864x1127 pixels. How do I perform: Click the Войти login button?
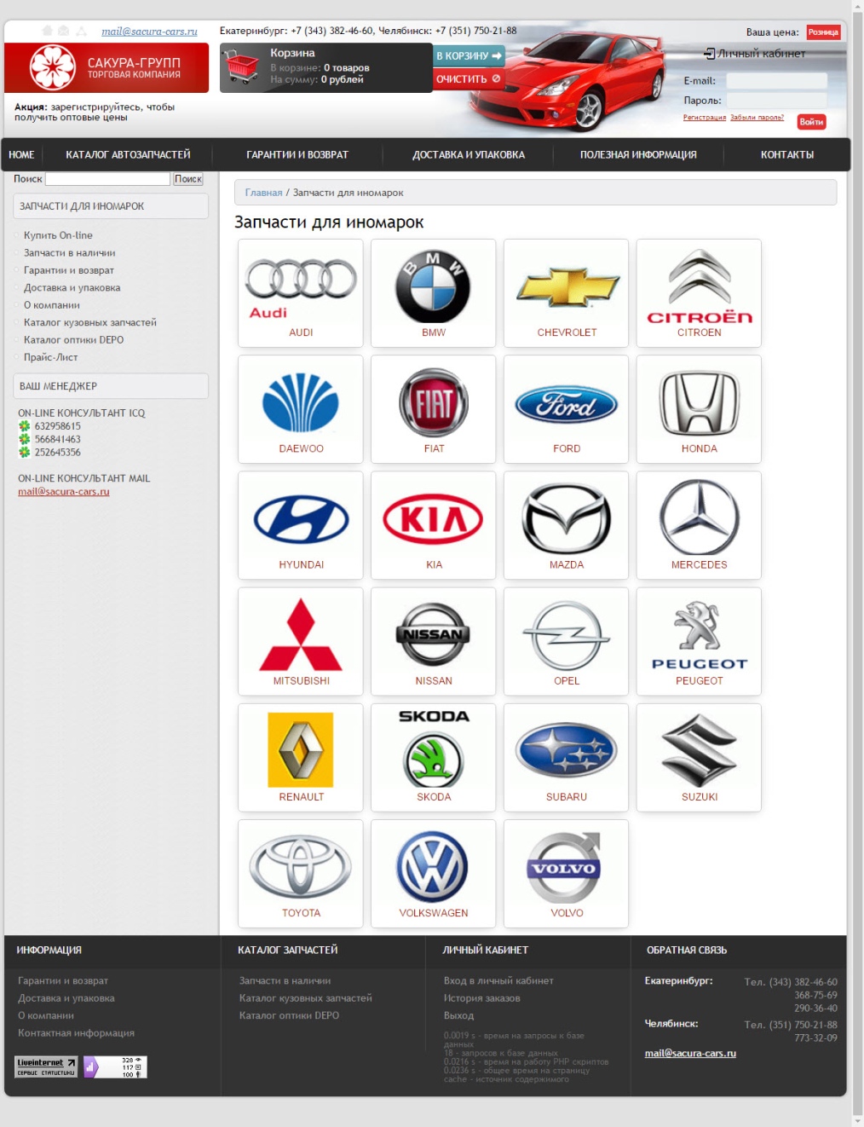811,122
